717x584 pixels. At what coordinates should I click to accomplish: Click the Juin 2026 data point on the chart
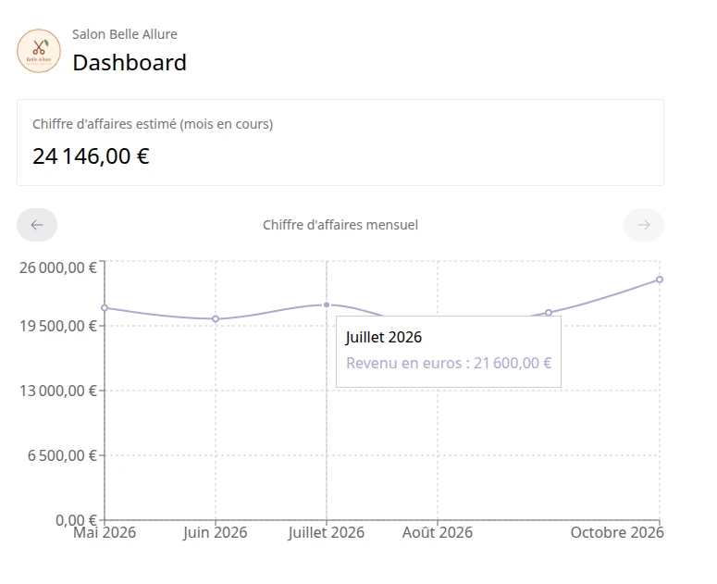[x=216, y=318]
